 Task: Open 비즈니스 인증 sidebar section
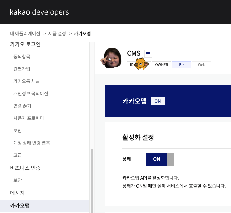25,168
